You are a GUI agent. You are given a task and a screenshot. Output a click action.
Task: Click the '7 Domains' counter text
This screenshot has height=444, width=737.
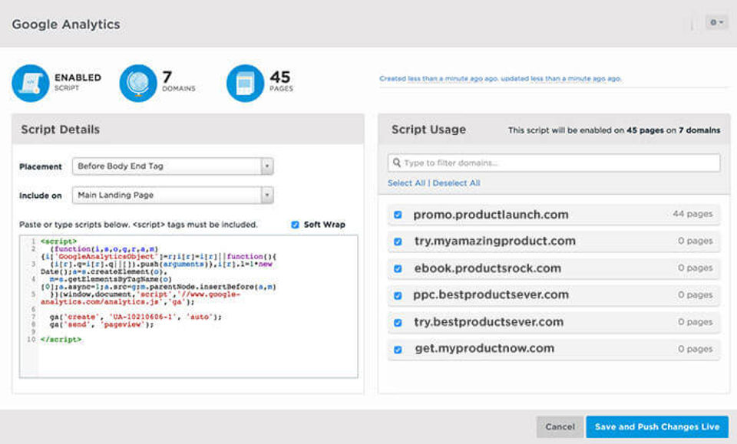click(x=179, y=81)
